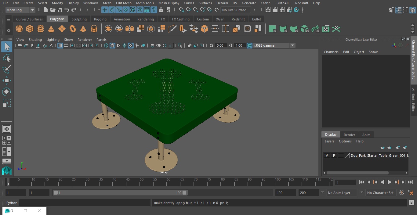Open the Redshift render view icon
Image resolution: width=417 pixels, height=215 pixels.
click(x=296, y=10)
